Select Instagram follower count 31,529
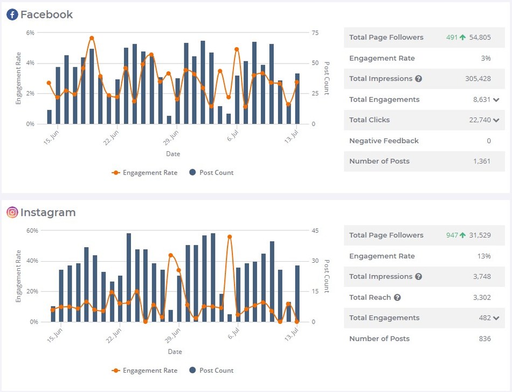The height and width of the screenshot is (392, 512). point(480,235)
